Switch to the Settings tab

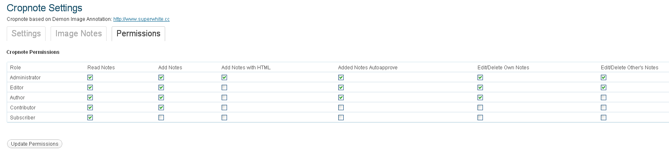(x=26, y=34)
